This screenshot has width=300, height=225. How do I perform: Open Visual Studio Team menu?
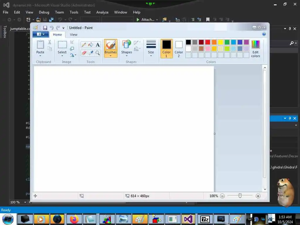(59, 12)
